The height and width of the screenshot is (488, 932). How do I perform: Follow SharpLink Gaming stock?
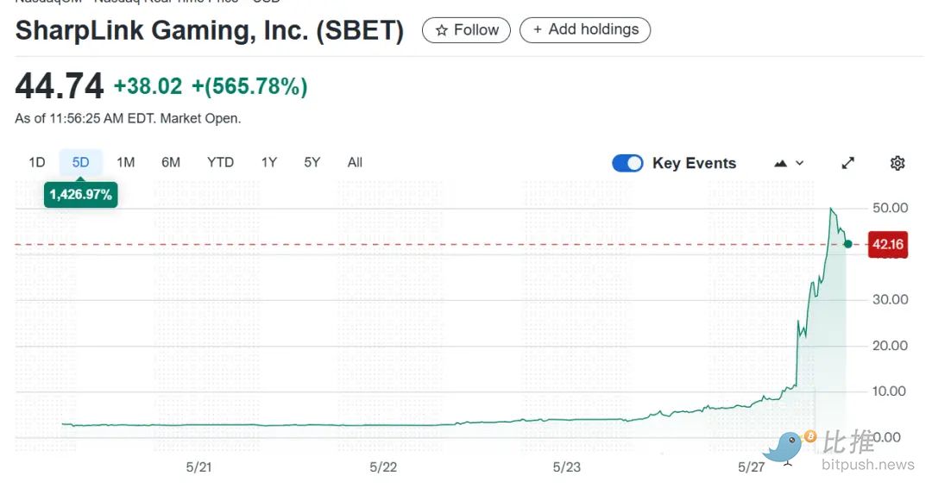pyautogui.click(x=466, y=30)
